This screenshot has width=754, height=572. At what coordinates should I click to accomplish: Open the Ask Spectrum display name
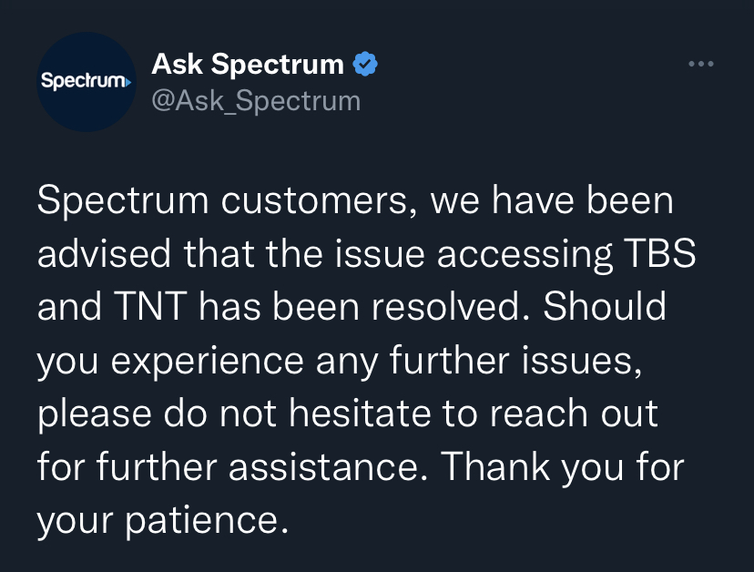tap(248, 64)
